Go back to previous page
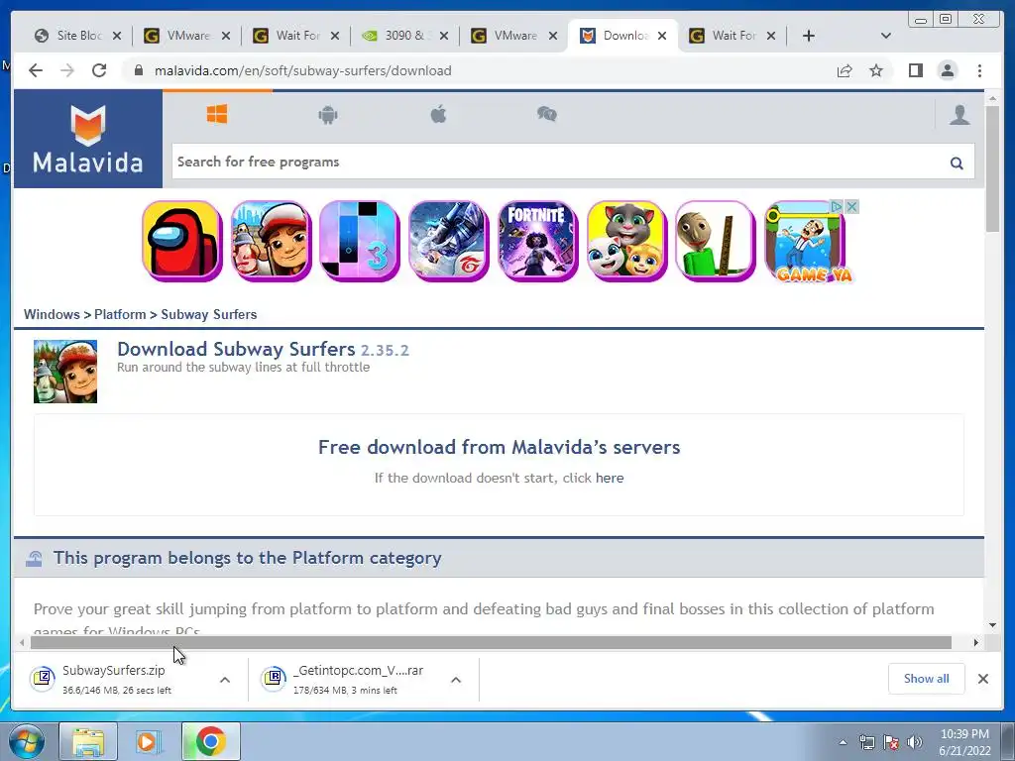The image size is (1015, 761). pyautogui.click(x=36, y=70)
